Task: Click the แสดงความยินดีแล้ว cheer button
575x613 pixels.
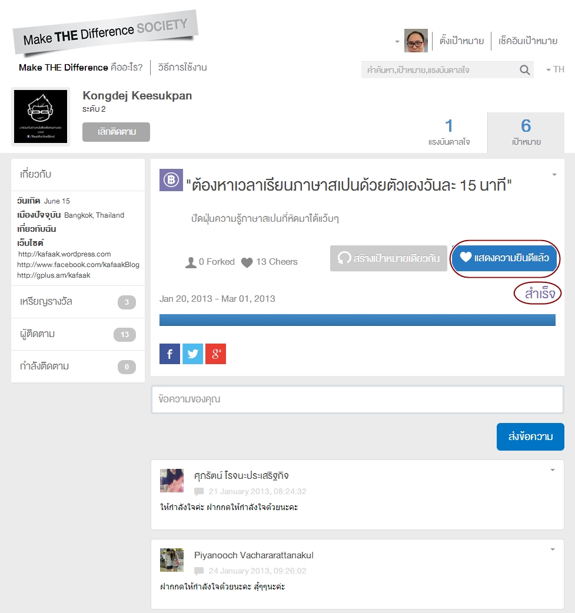Action: [x=504, y=258]
